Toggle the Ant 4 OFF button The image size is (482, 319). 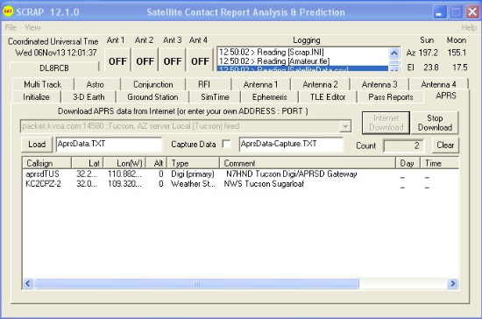(x=200, y=60)
